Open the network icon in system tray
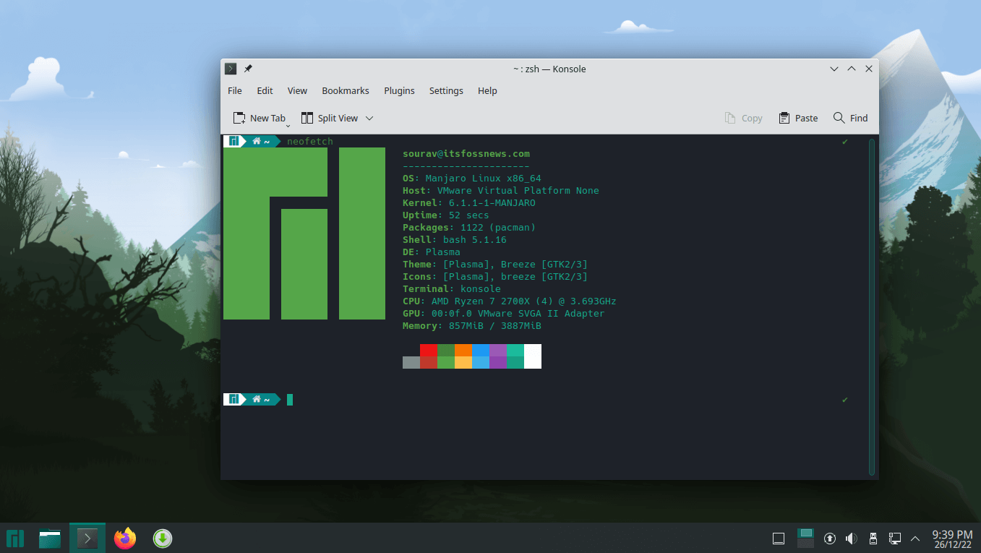Image resolution: width=981 pixels, height=553 pixels. tap(894, 538)
